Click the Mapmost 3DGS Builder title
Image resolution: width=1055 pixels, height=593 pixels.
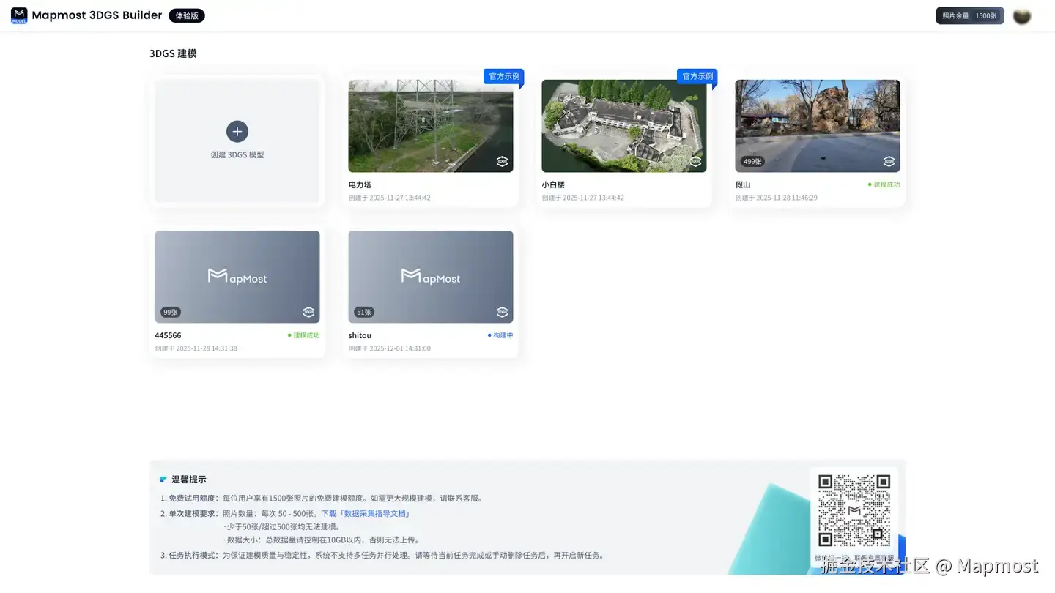[97, 15]
